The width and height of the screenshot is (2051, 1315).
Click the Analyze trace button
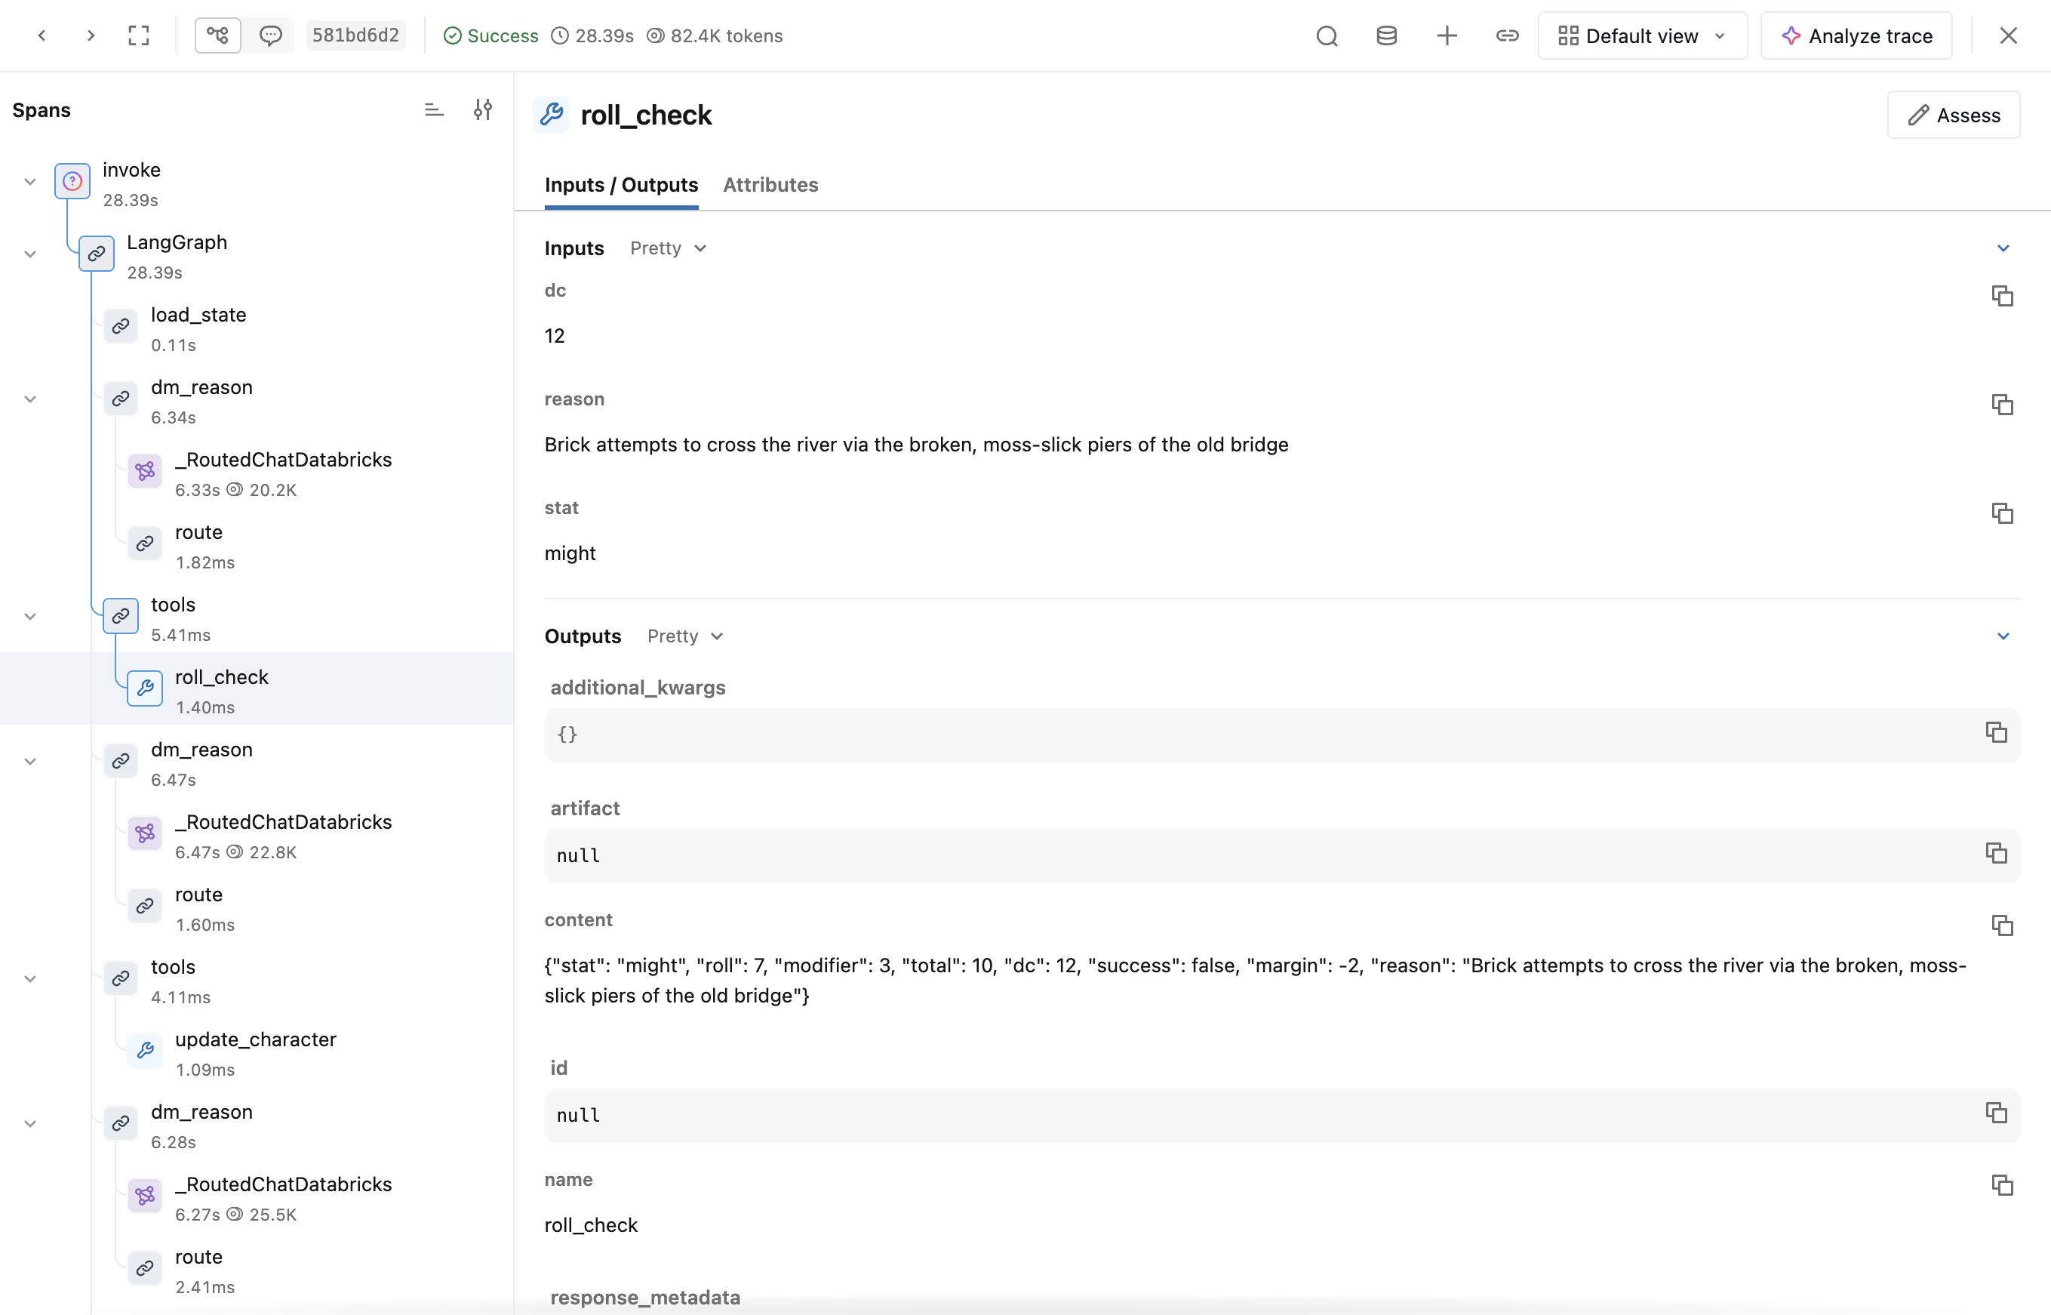click(1856, 36)
